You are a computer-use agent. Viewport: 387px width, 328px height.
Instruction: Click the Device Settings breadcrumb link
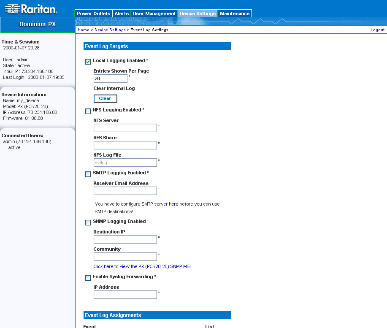click(x=110, y=30)
